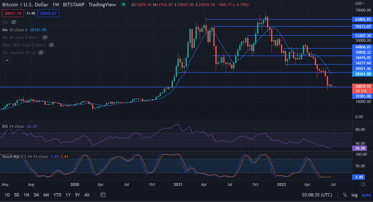Image resolution: width=373 pixels, height=202 pixels.
Task: Open the UTC timezone clock menu
Action: pos(317,195)
